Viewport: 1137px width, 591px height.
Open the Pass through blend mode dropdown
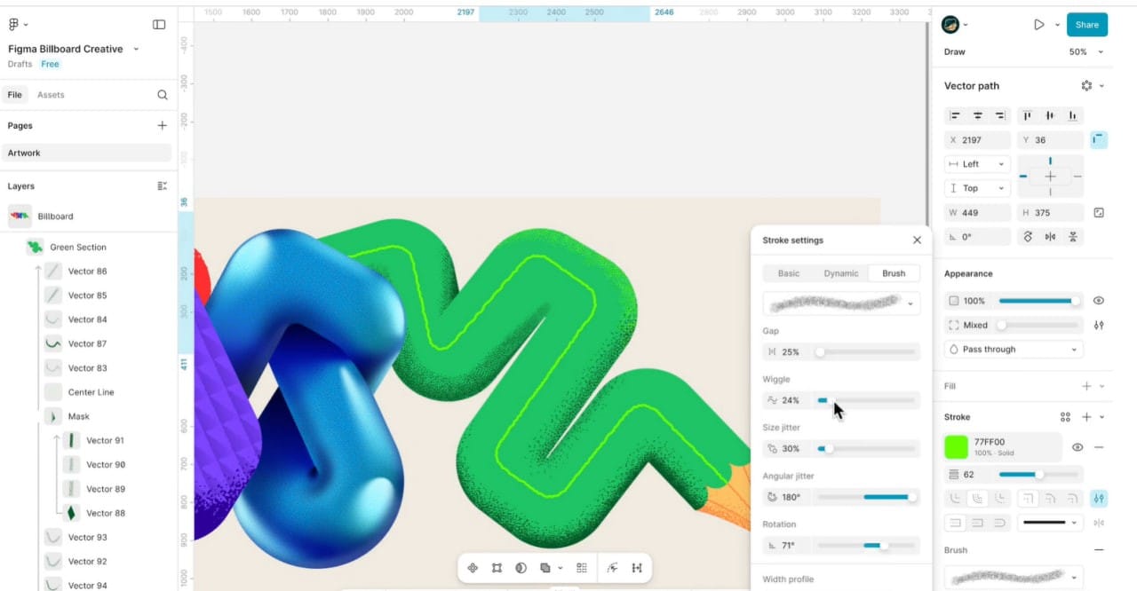pos(1014,350)
